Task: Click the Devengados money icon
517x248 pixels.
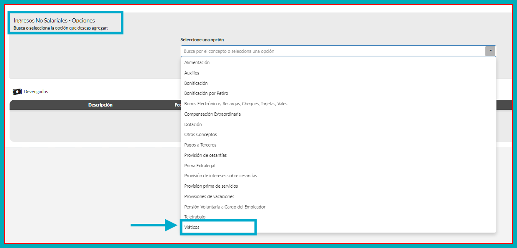Action: (x=17, y=92)
